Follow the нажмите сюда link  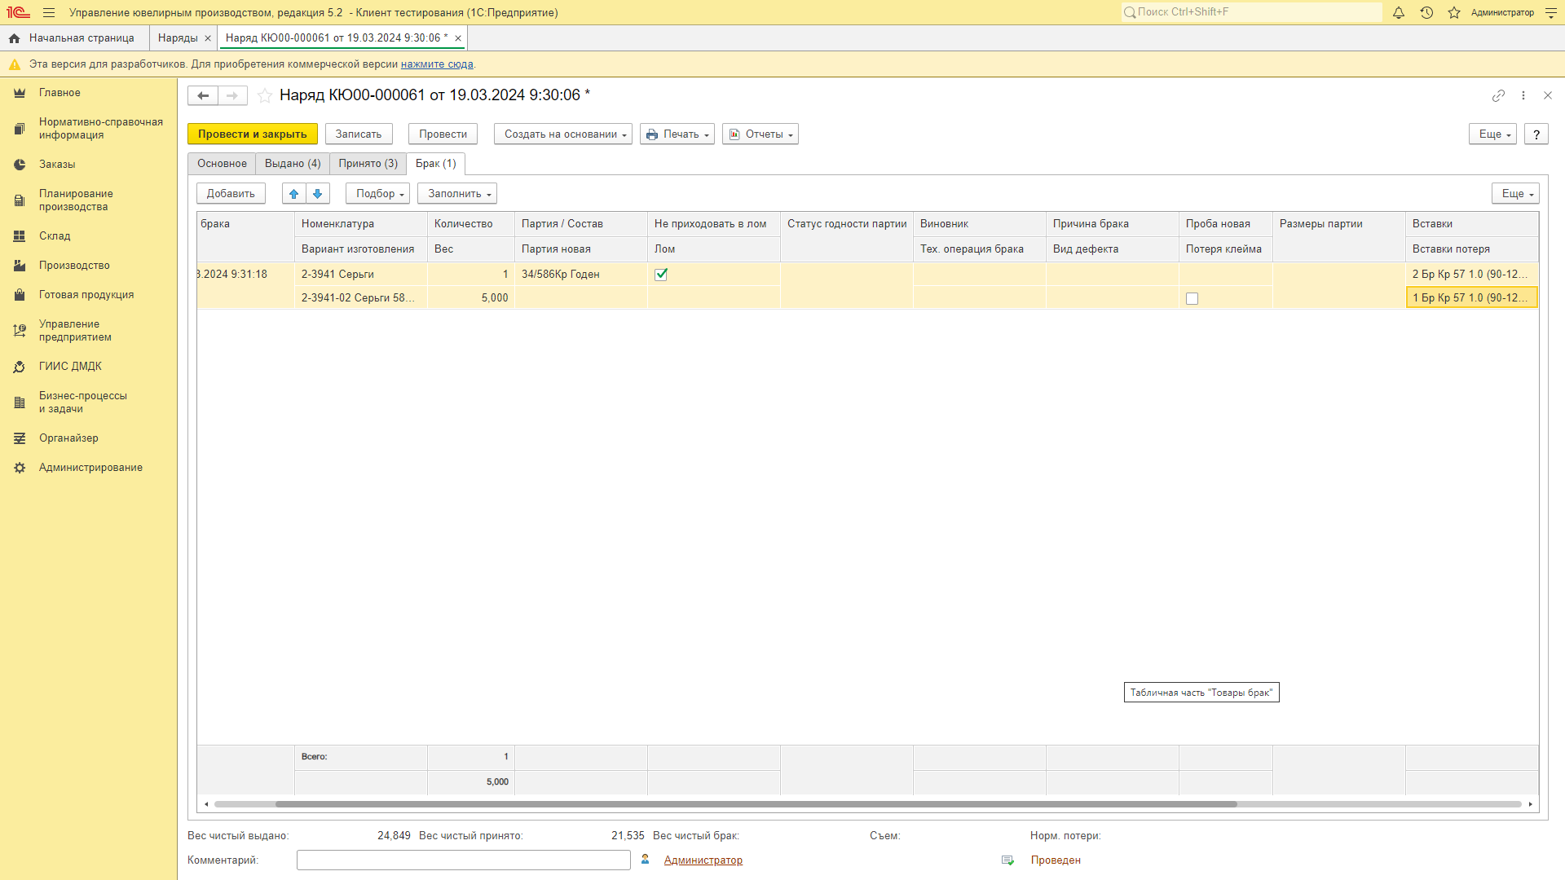437,64
